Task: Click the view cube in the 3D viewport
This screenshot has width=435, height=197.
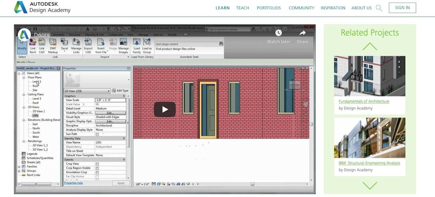Action: point(294,85)
